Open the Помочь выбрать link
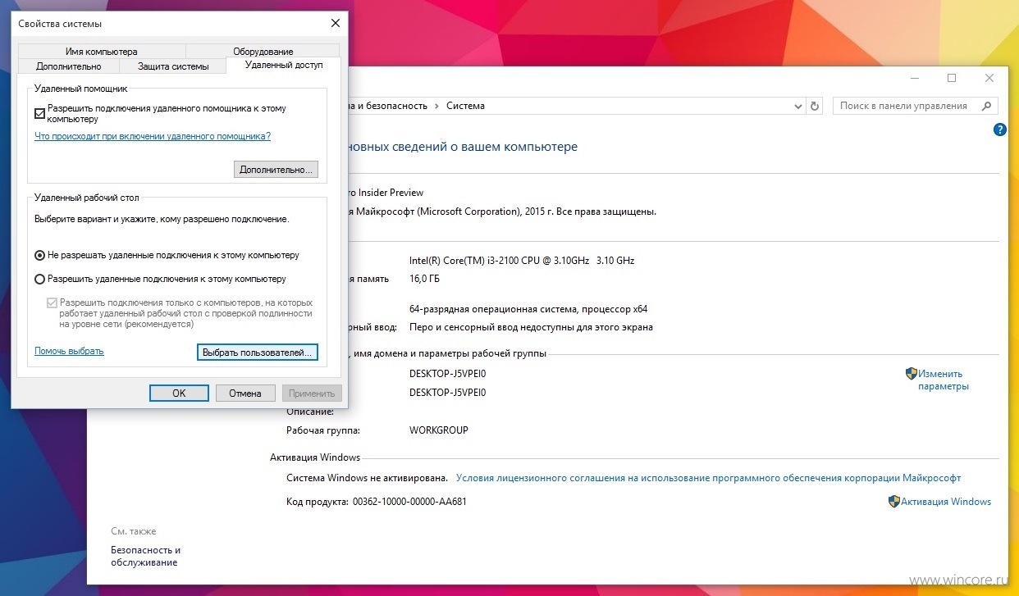The image size is (1019, 596). [x=69, y=351]
